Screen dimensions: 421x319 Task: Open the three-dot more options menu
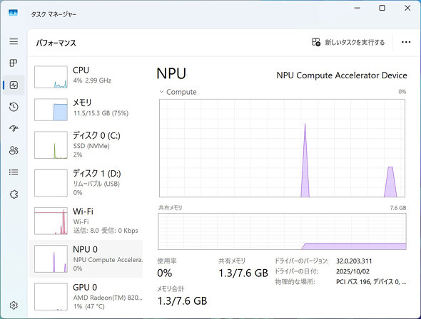(406, 42)
